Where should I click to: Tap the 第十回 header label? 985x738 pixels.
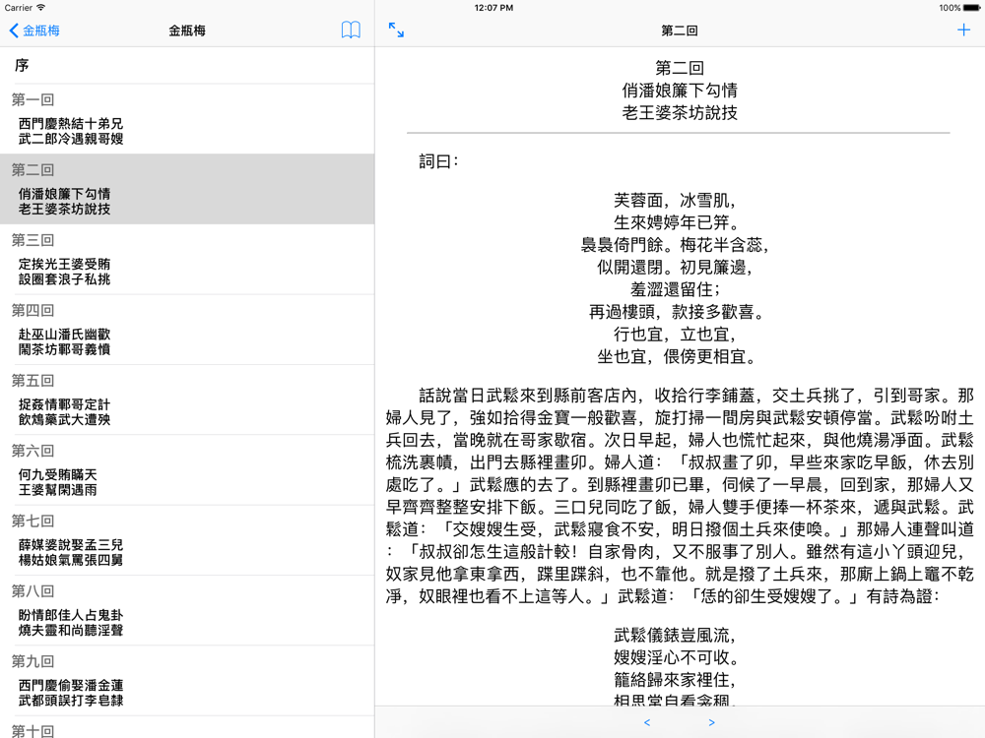(33, 731)
